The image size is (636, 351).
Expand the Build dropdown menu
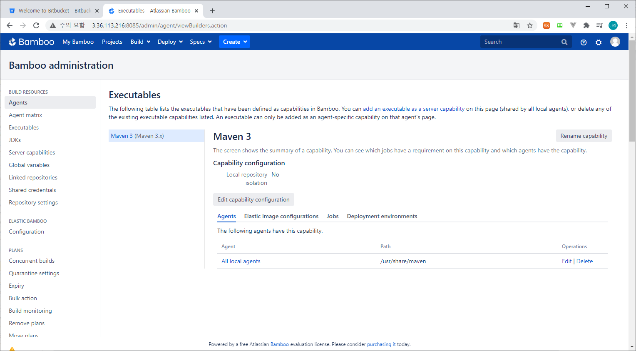140,42
